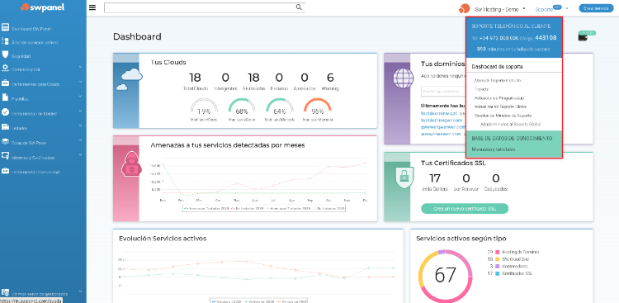The width and height of the screenshot is (619, 303).
Task: Click the 6 Warning clouds count
Action: pyautogui.click(x=330, y=78)
